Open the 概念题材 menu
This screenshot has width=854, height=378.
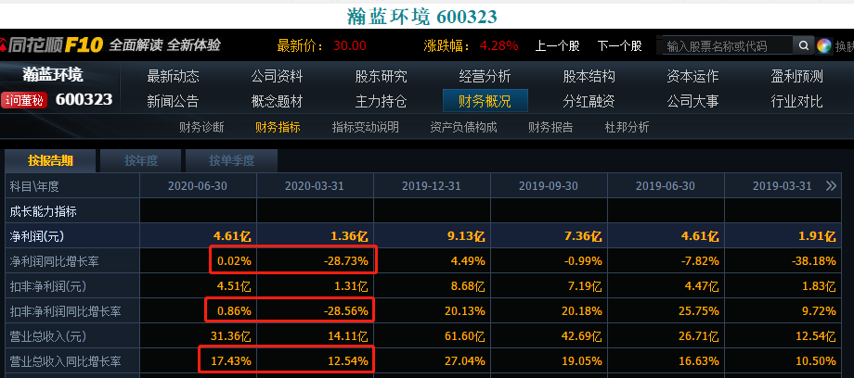(x=277, y=101)
